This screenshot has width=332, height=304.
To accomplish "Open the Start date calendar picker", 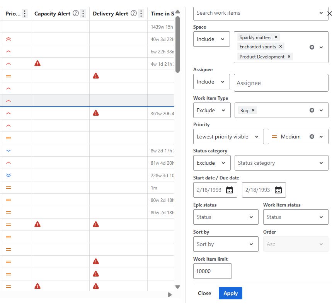I will tap(230, 190).
